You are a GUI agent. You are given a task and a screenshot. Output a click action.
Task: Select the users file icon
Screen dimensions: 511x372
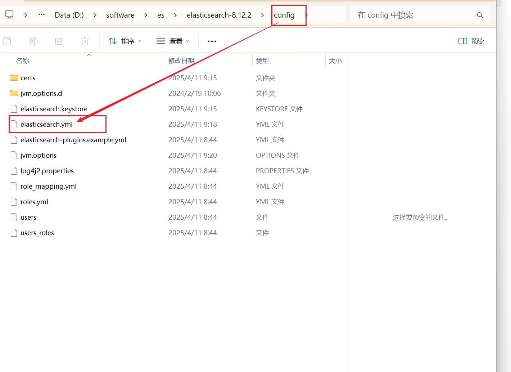(14, 217)
